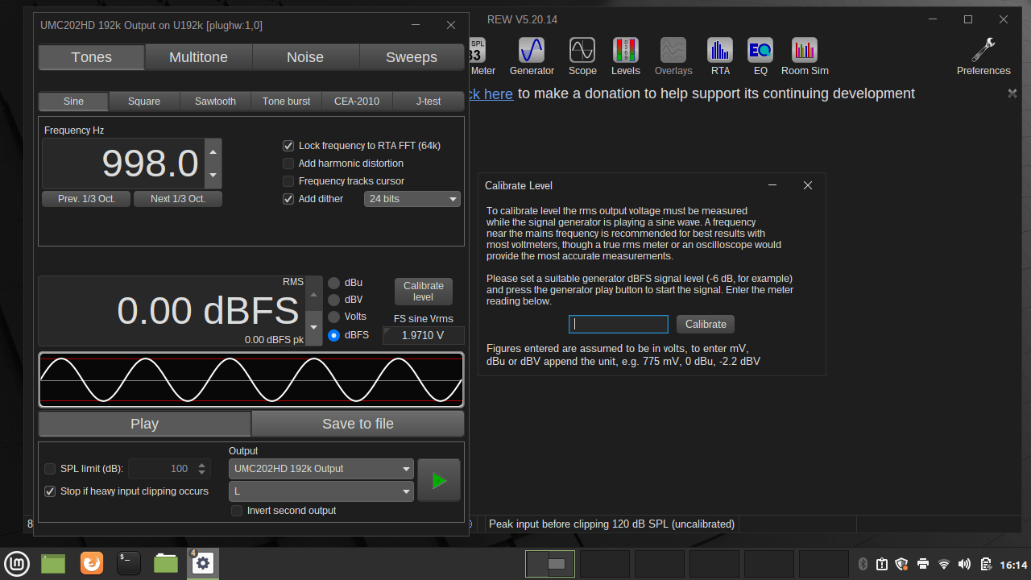
Task: Switch to the Multitone tab
Action: tap(198, 57)
